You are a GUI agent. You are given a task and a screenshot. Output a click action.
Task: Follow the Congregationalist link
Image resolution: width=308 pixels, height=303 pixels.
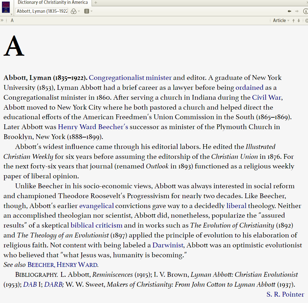click(116, 78)
